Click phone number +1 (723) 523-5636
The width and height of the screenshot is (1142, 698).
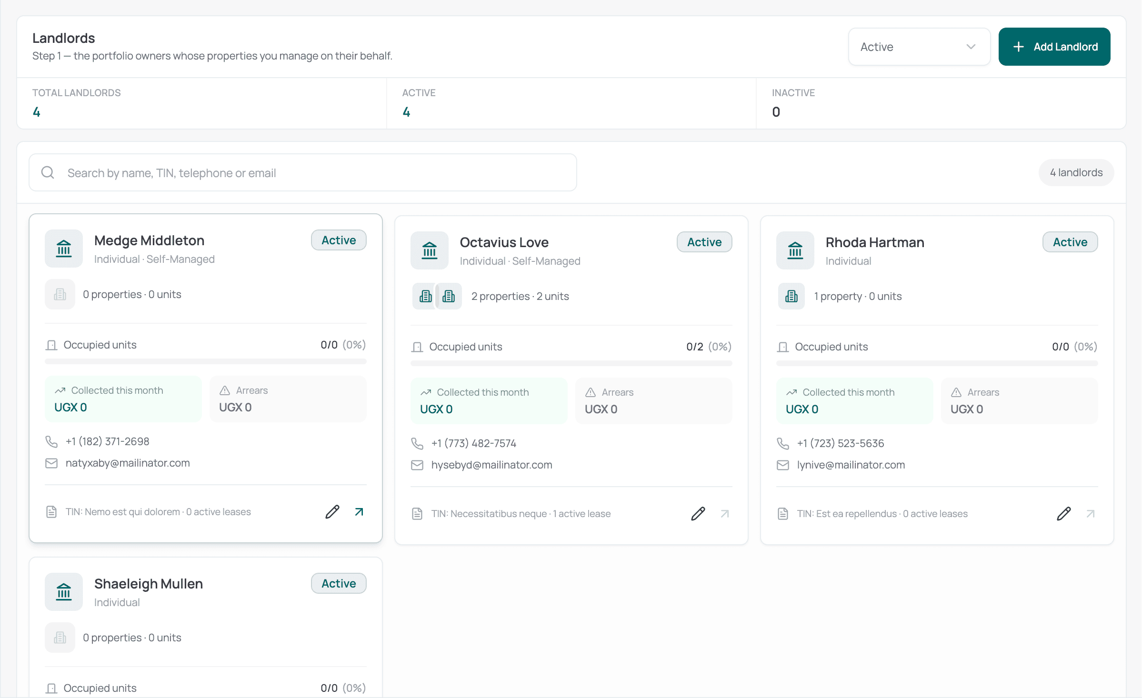point(841,443)
